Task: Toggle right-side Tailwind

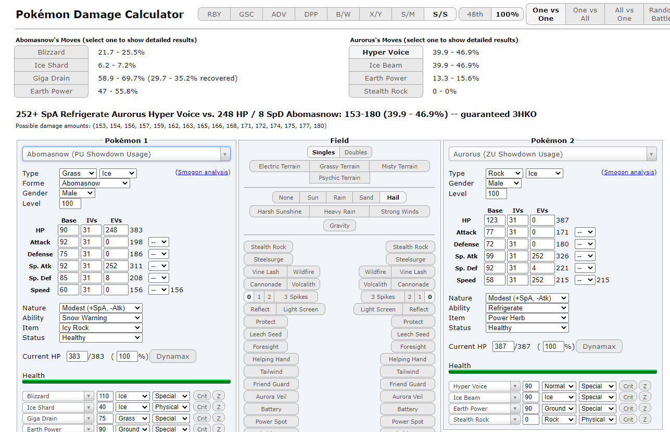Action: coord(408,372)
